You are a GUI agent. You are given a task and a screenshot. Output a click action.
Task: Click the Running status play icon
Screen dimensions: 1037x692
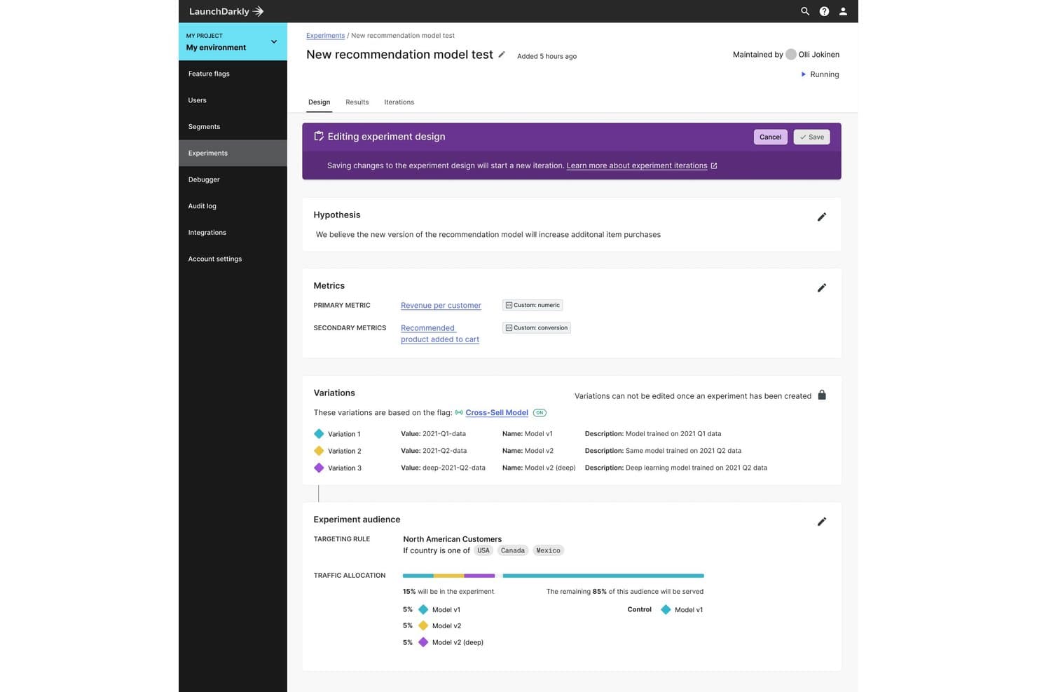(804, 74)
